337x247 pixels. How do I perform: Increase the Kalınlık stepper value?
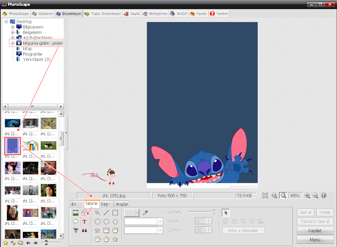(209, 219)
